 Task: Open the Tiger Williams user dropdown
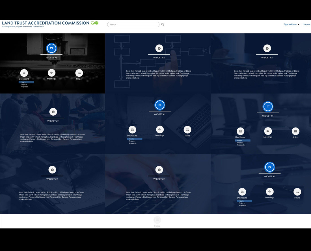pos(291,25)
